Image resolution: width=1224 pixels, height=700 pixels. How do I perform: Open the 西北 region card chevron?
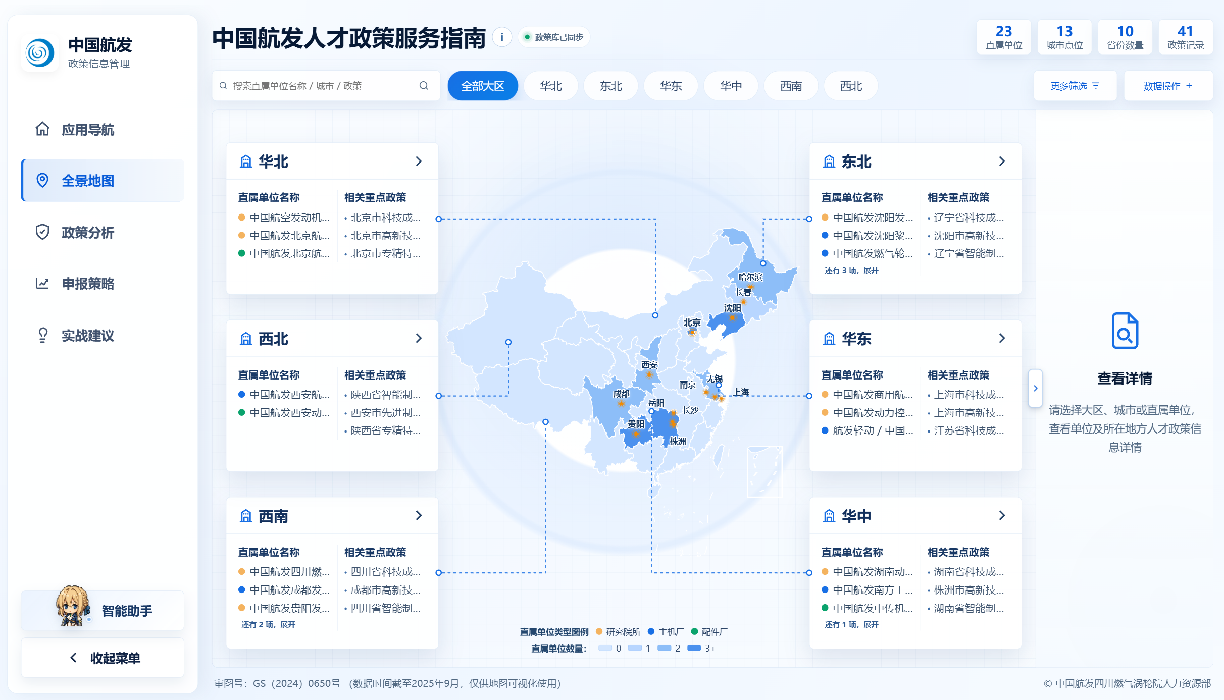click(419, 338)
